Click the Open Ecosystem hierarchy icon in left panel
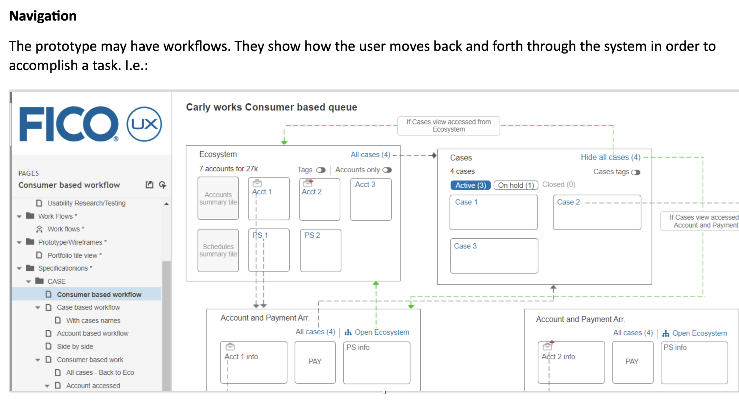Screen dimensions: 739x415 [x=348, y=332]
